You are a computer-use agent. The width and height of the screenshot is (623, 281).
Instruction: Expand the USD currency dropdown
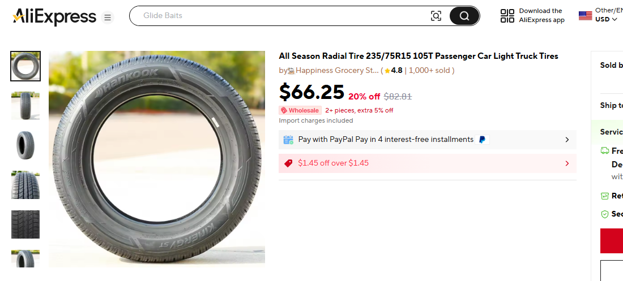(x=606, y=19)
